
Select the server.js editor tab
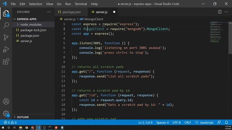click(x=103, y=12)
